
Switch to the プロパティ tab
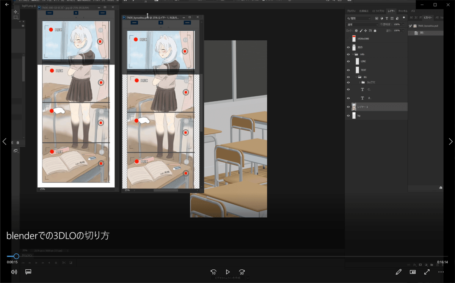[351, 11]
